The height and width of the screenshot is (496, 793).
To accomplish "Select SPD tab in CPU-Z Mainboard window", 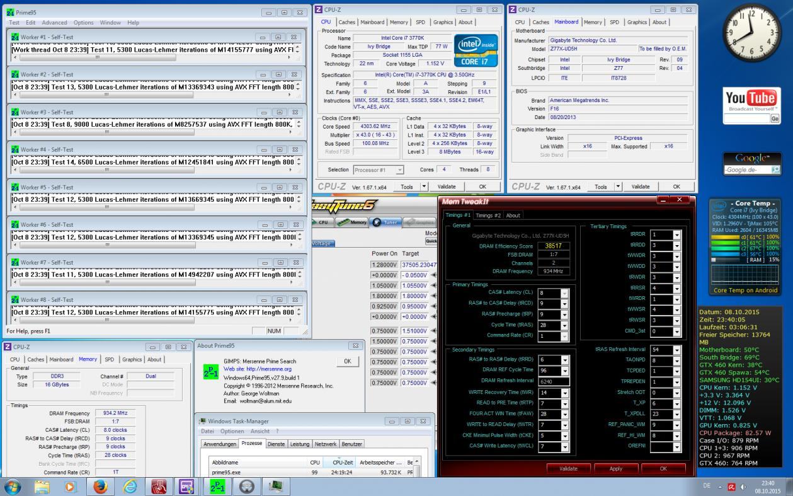I will click(614, 22).
